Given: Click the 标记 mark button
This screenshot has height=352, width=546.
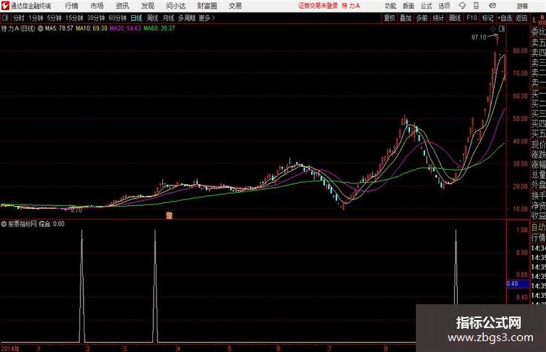Looking at the screenshot, I should [488, 18].
